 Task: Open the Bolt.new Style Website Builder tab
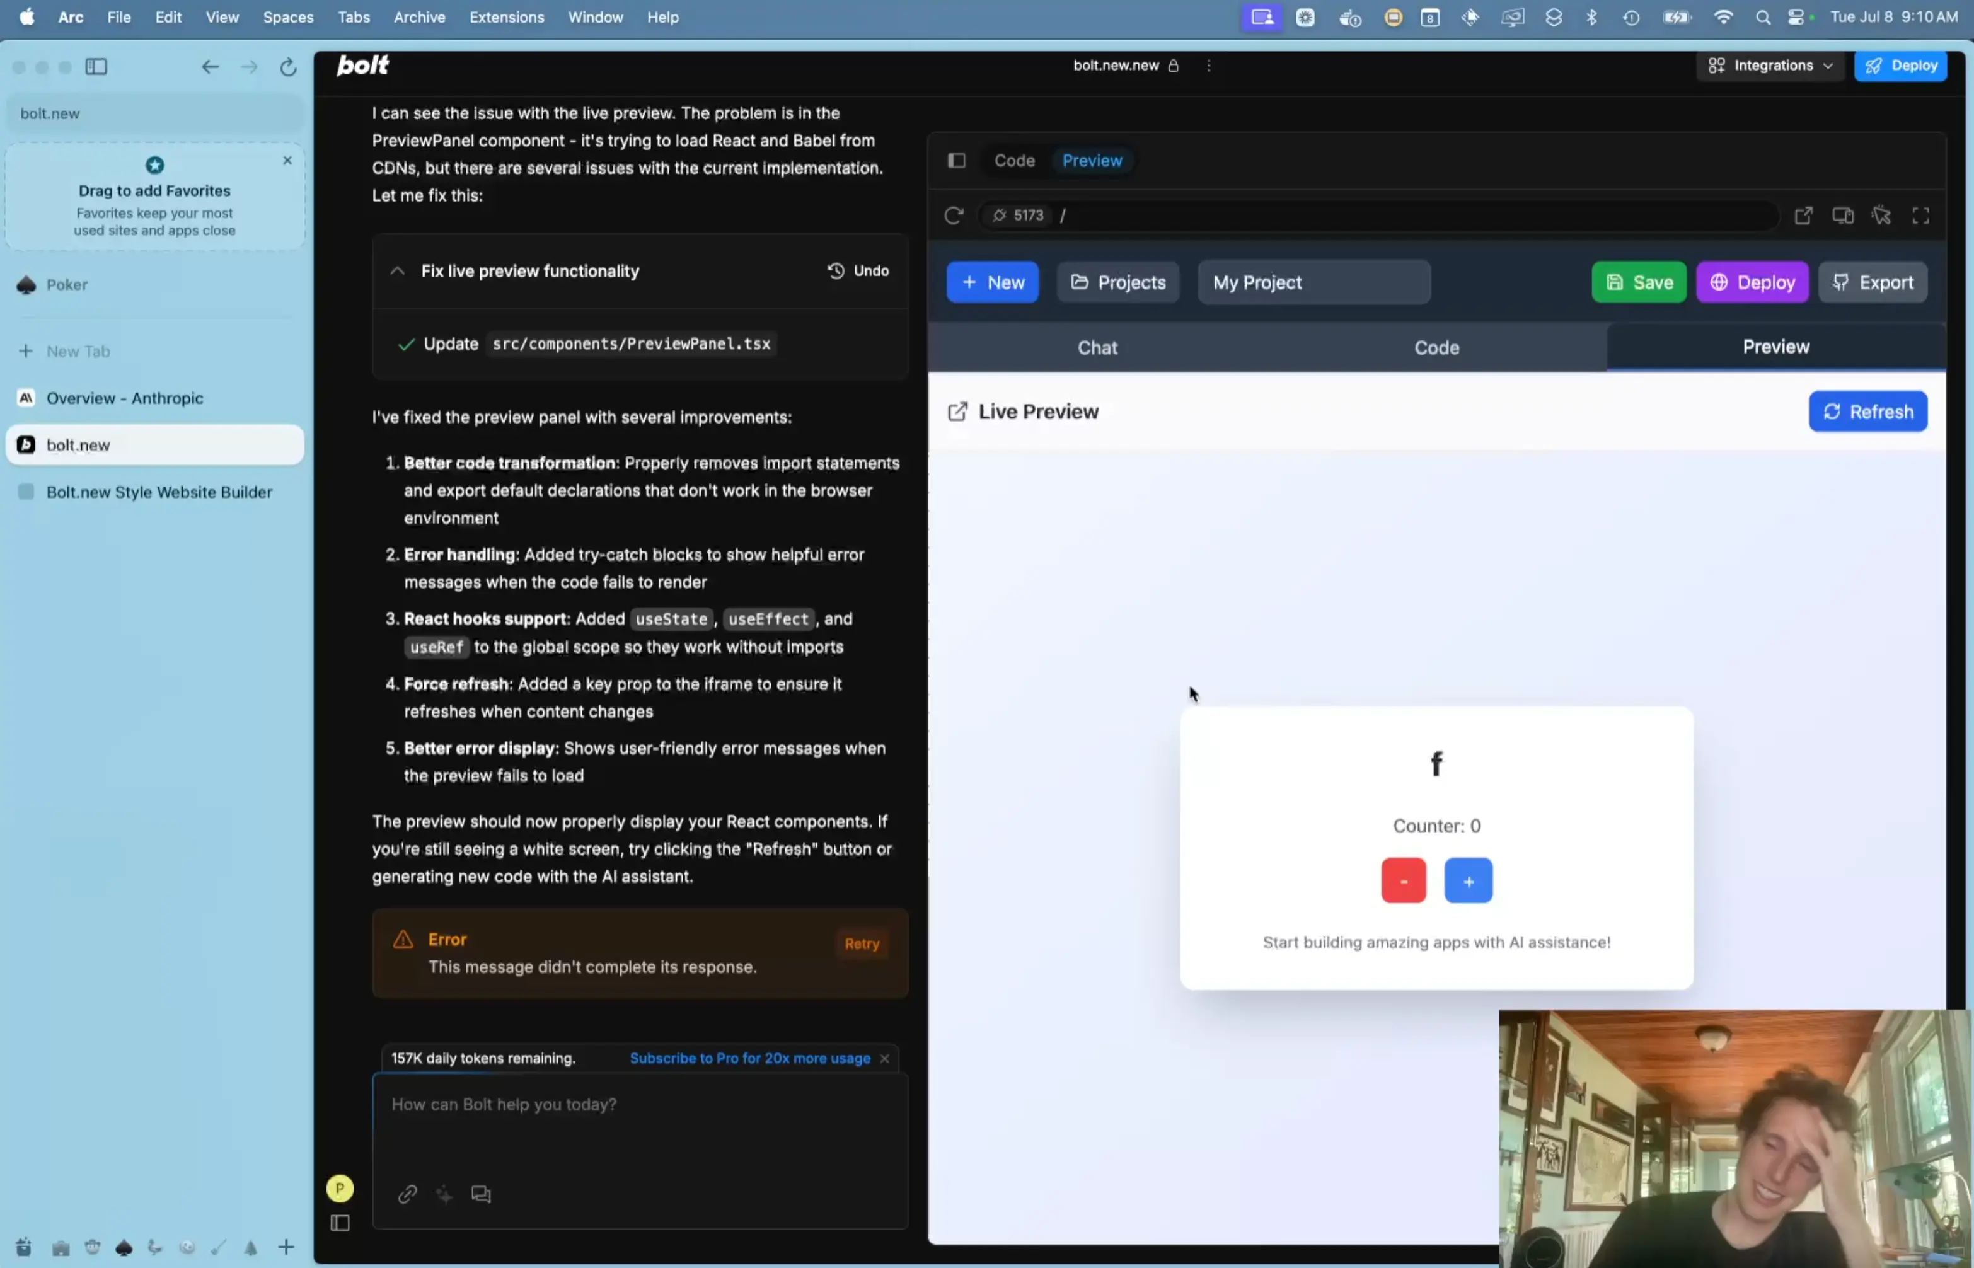coord(155,492)
